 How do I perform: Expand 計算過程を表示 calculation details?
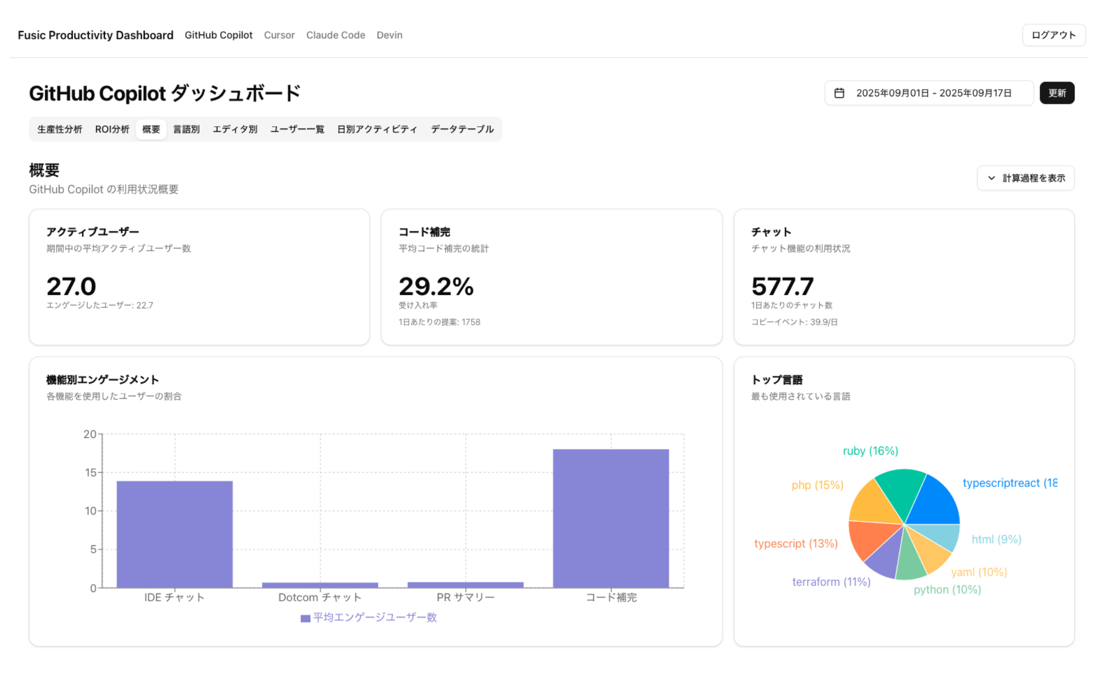(x=1025, y=178)
